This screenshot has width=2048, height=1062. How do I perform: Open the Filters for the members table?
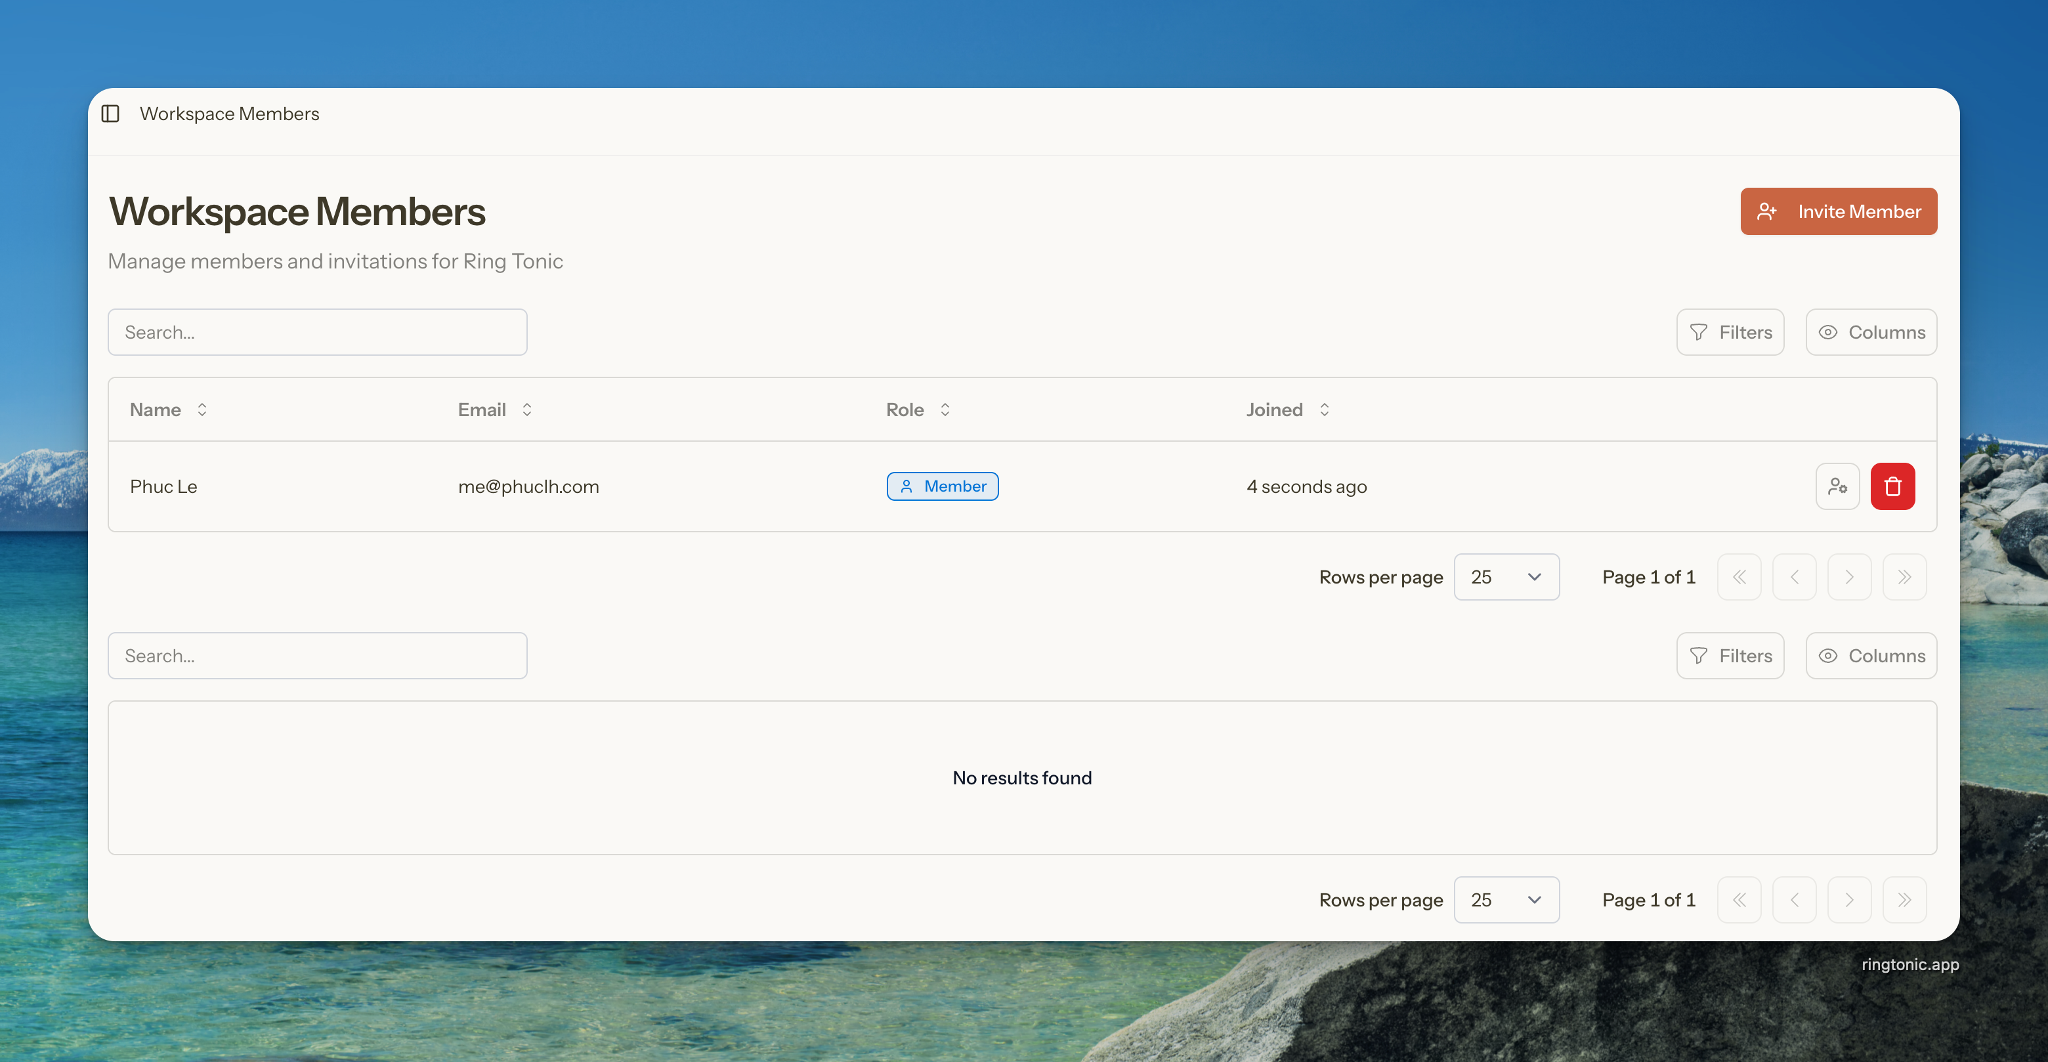[1730, 332]
